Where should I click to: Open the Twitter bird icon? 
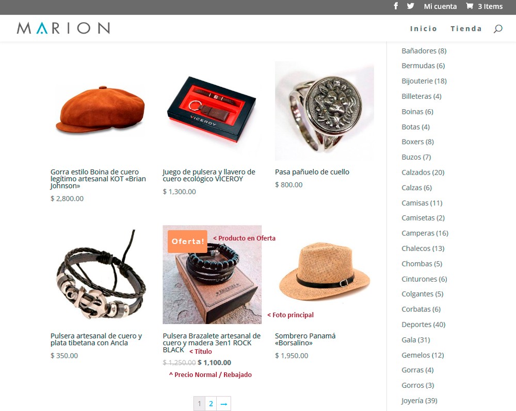tap(410, 6)
